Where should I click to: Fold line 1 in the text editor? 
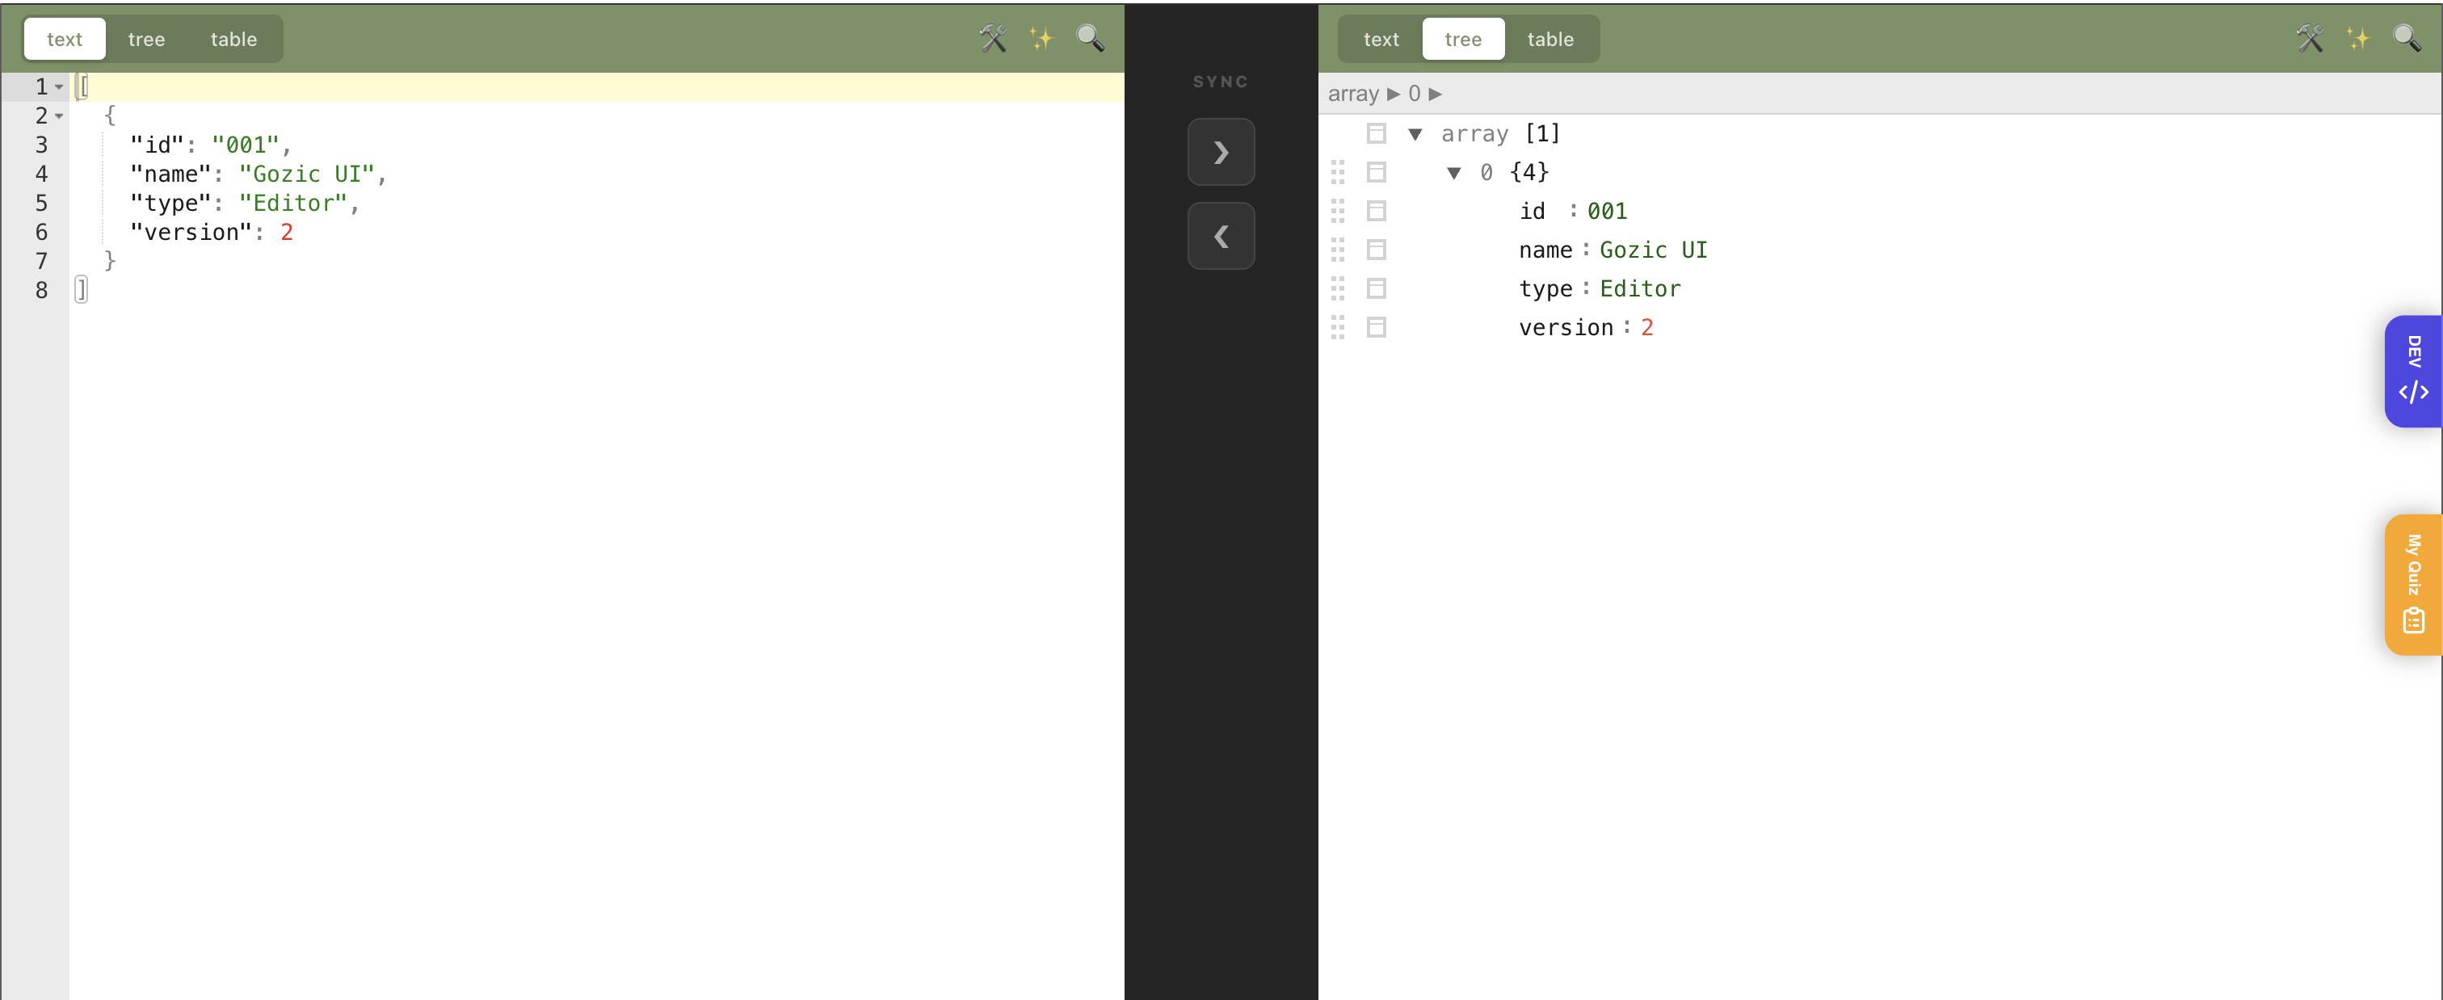click(x=58, y=86)
